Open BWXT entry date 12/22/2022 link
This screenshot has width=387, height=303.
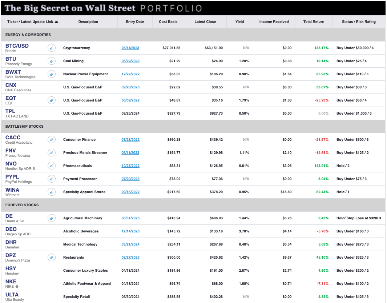pyautogui.click(x=130, y=74)
